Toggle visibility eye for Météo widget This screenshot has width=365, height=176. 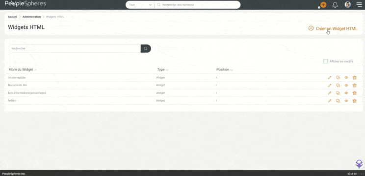click(x=346, y=101)
